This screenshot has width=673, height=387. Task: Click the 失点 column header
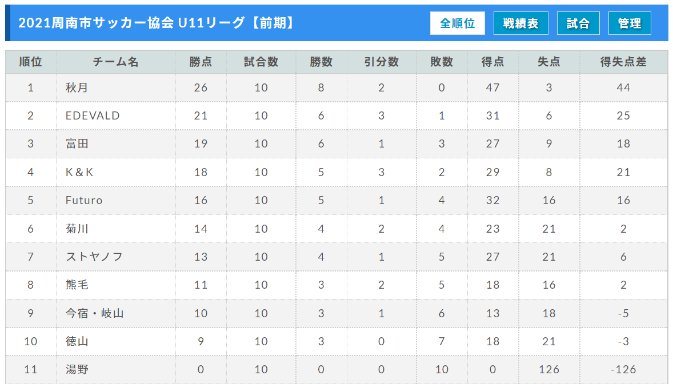[x=549, y=62]
